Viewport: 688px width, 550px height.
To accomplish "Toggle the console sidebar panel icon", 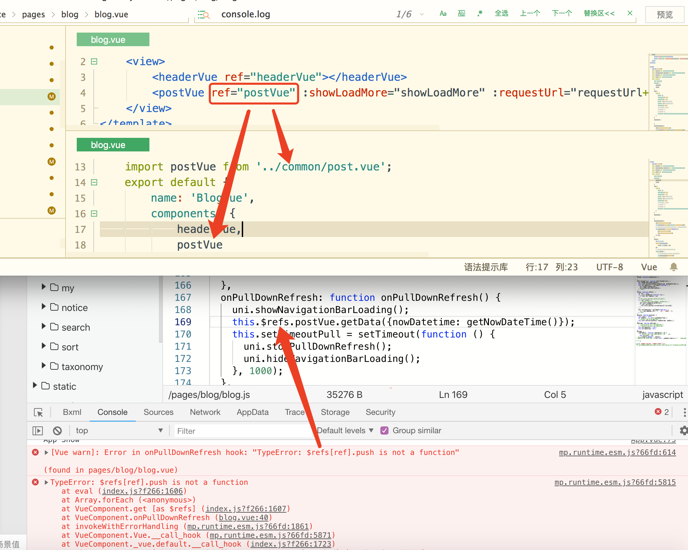I will tap(38, 430).
